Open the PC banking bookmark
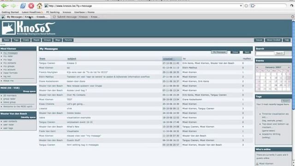Image resolution: width=295 pixels, height=166 pixels. (53, 12)
